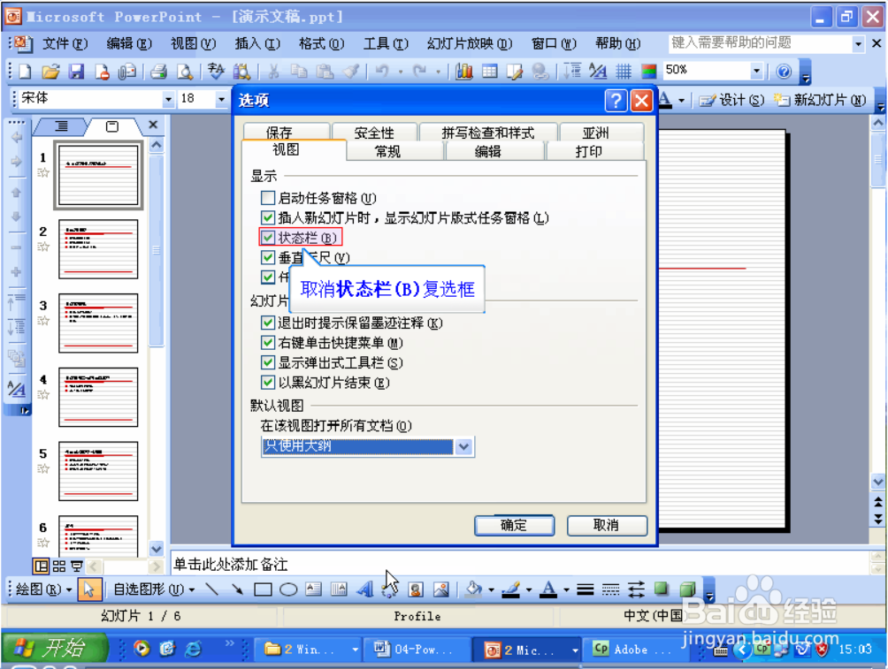This screenshot has width=888, height=669.
Task: Select the Line drawing tool
Action: tap(211, 589)
